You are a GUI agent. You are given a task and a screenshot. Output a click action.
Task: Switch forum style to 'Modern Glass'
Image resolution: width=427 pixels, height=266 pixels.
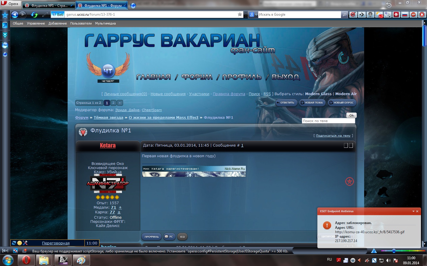click(318, 94)
